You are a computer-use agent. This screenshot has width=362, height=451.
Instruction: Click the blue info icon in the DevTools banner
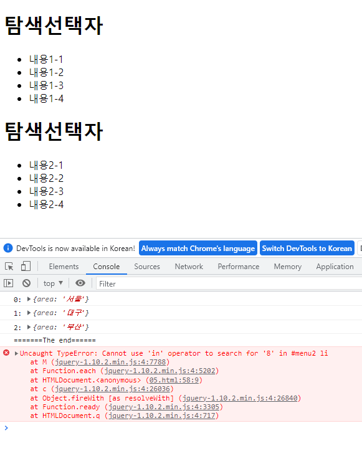coord(8,248)
